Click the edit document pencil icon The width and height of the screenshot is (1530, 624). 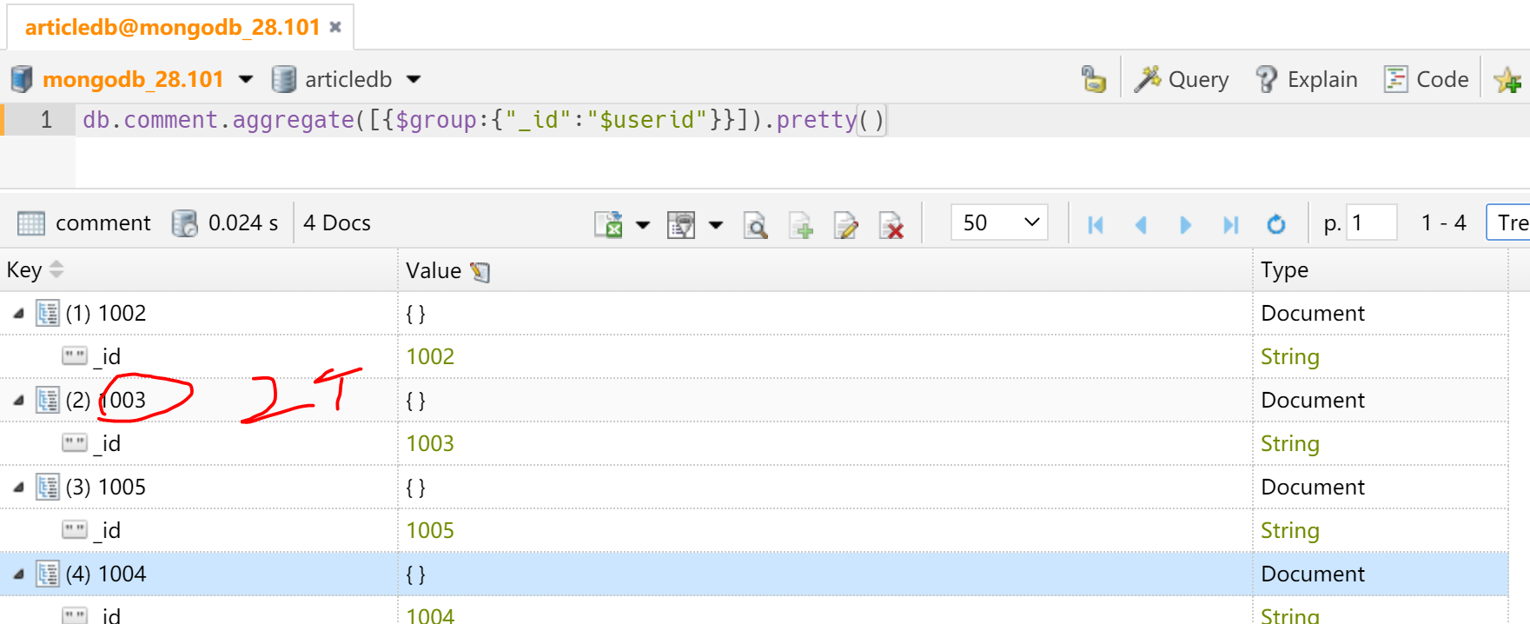(846, 224)
